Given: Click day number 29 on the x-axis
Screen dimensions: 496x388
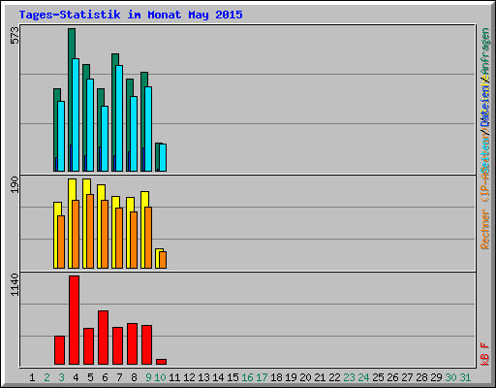Looking at the screenshot, I should point(436,377).
